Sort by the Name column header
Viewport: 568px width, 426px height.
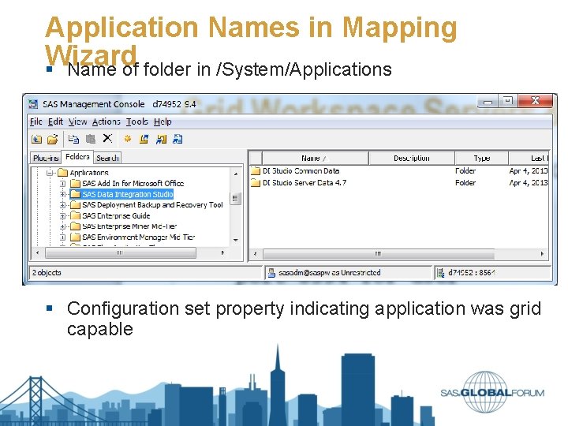click(315, 159)
